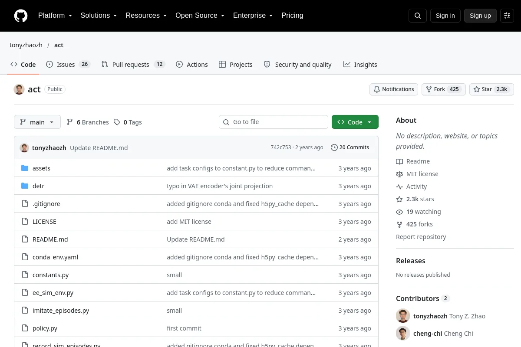Screen dimensions: 521x347
Task: Open the GitHub homepage logo
Action: 21,16
